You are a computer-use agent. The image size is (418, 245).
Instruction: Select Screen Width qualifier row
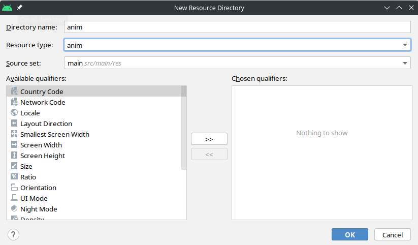click(94, 145)
